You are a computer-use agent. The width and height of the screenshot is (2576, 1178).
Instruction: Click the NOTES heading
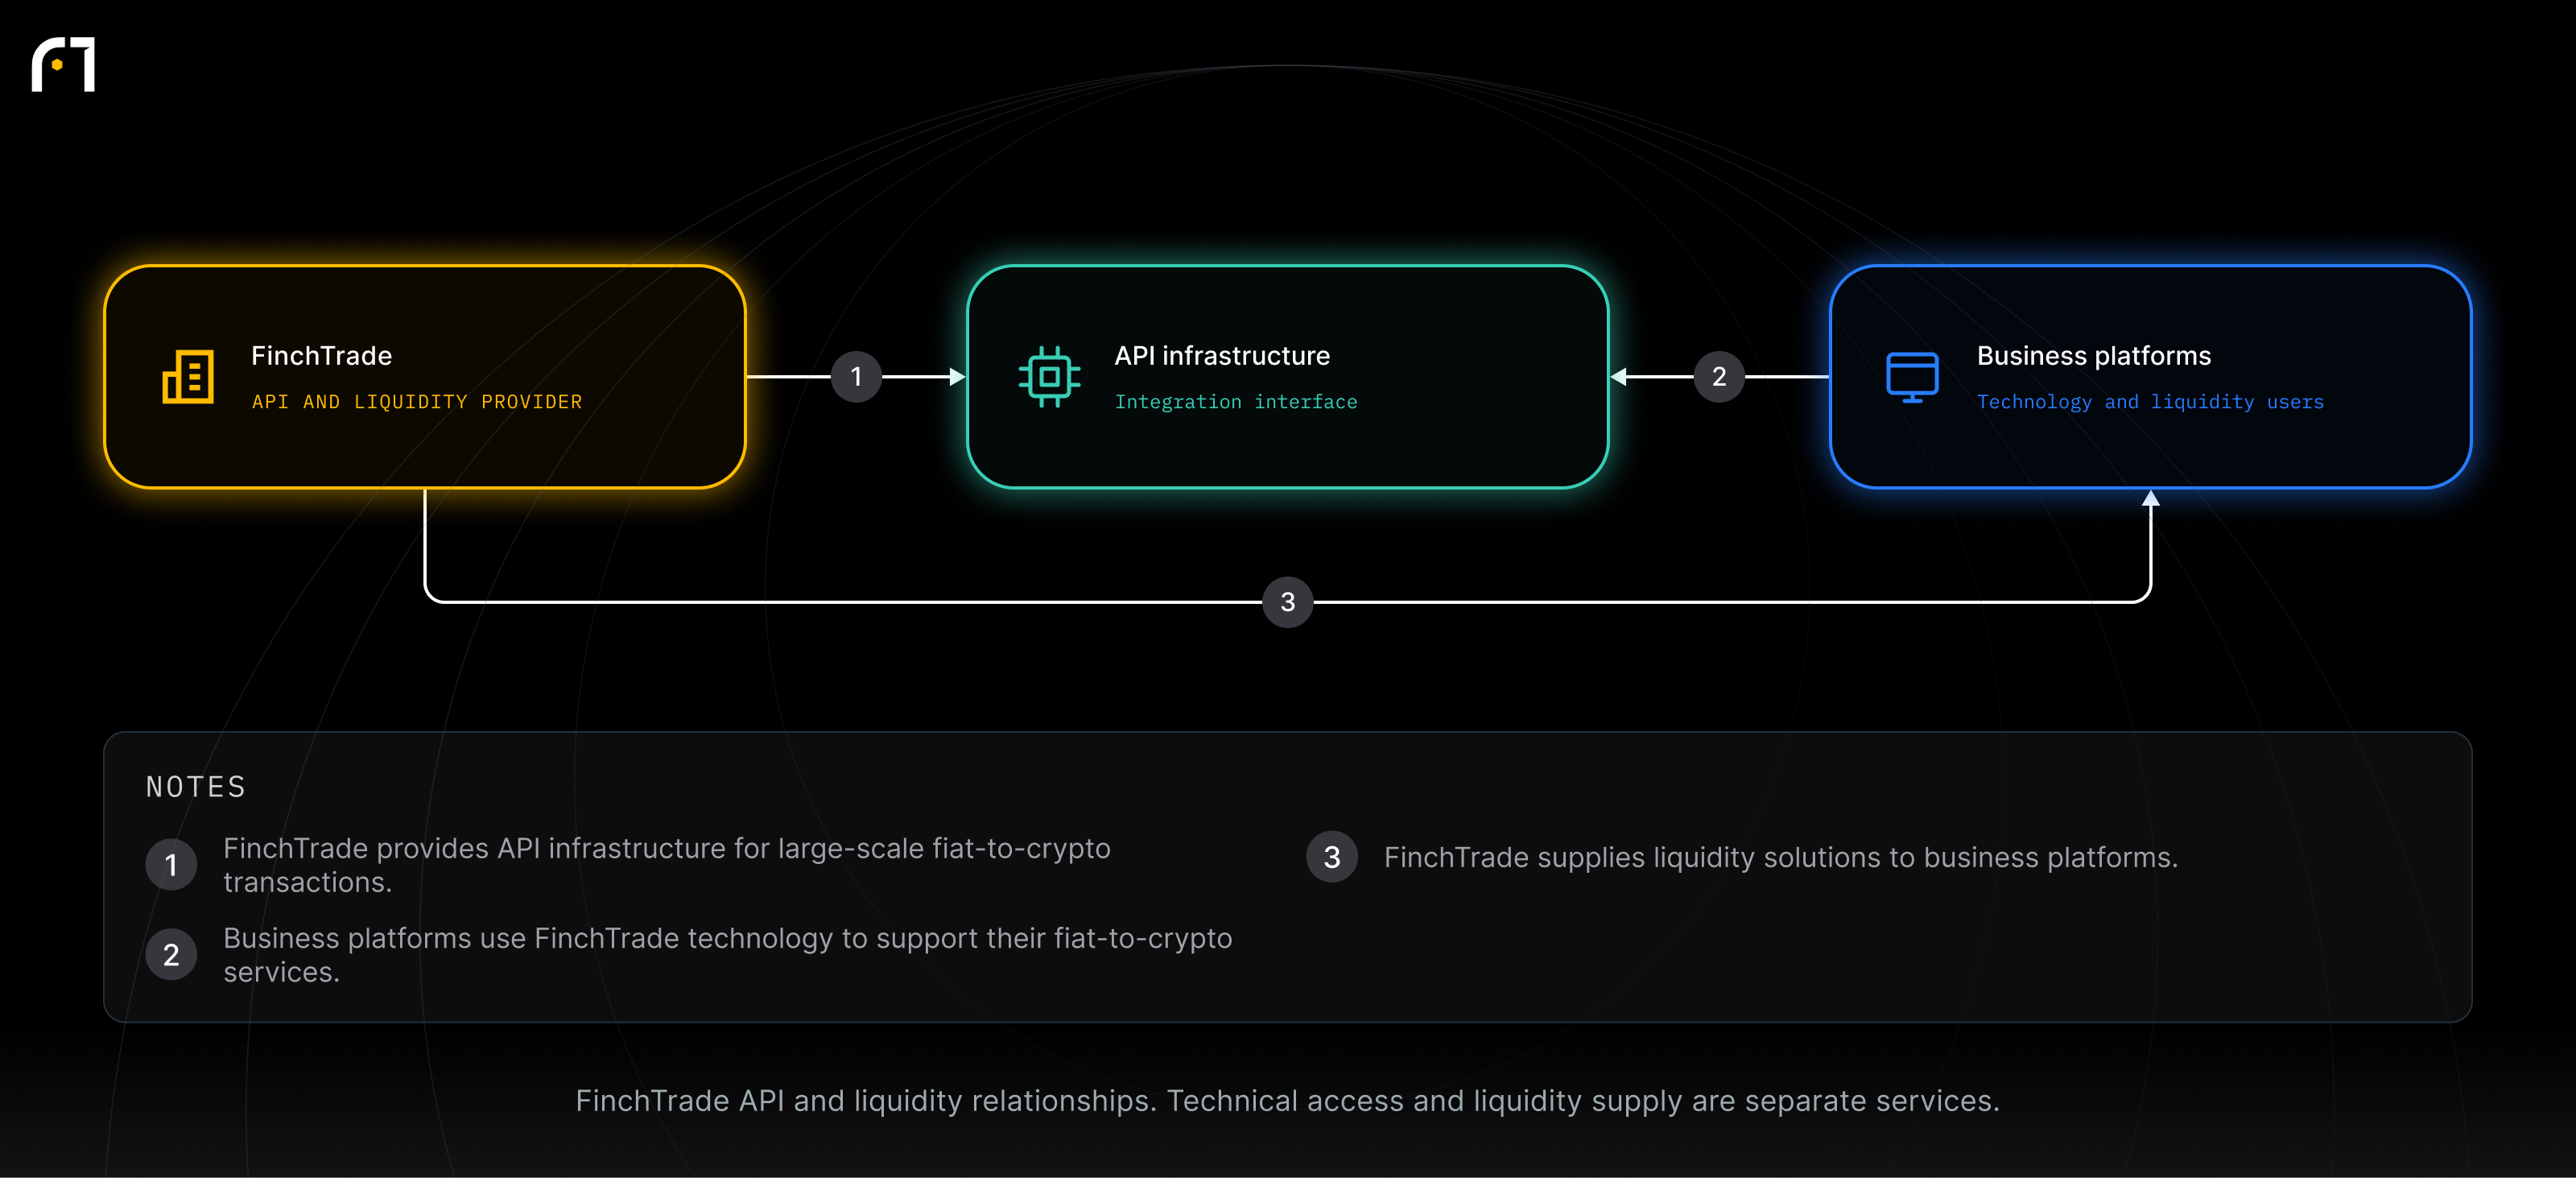point(196,787)
